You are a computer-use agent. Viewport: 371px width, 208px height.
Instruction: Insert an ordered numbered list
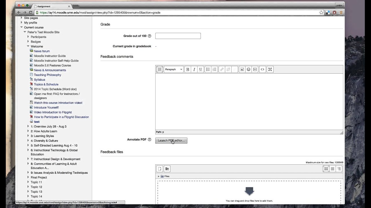[x=214, y=69]
